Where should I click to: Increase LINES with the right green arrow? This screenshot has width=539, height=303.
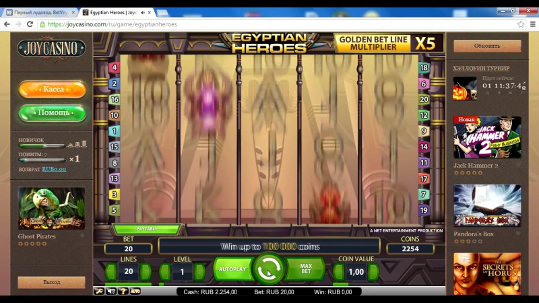146,271
